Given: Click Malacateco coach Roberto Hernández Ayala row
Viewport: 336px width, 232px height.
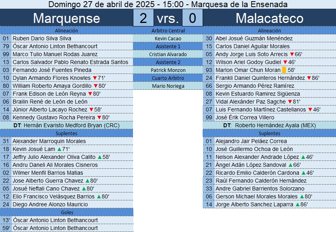Looking at the screenshot, I should pos(269,125).
